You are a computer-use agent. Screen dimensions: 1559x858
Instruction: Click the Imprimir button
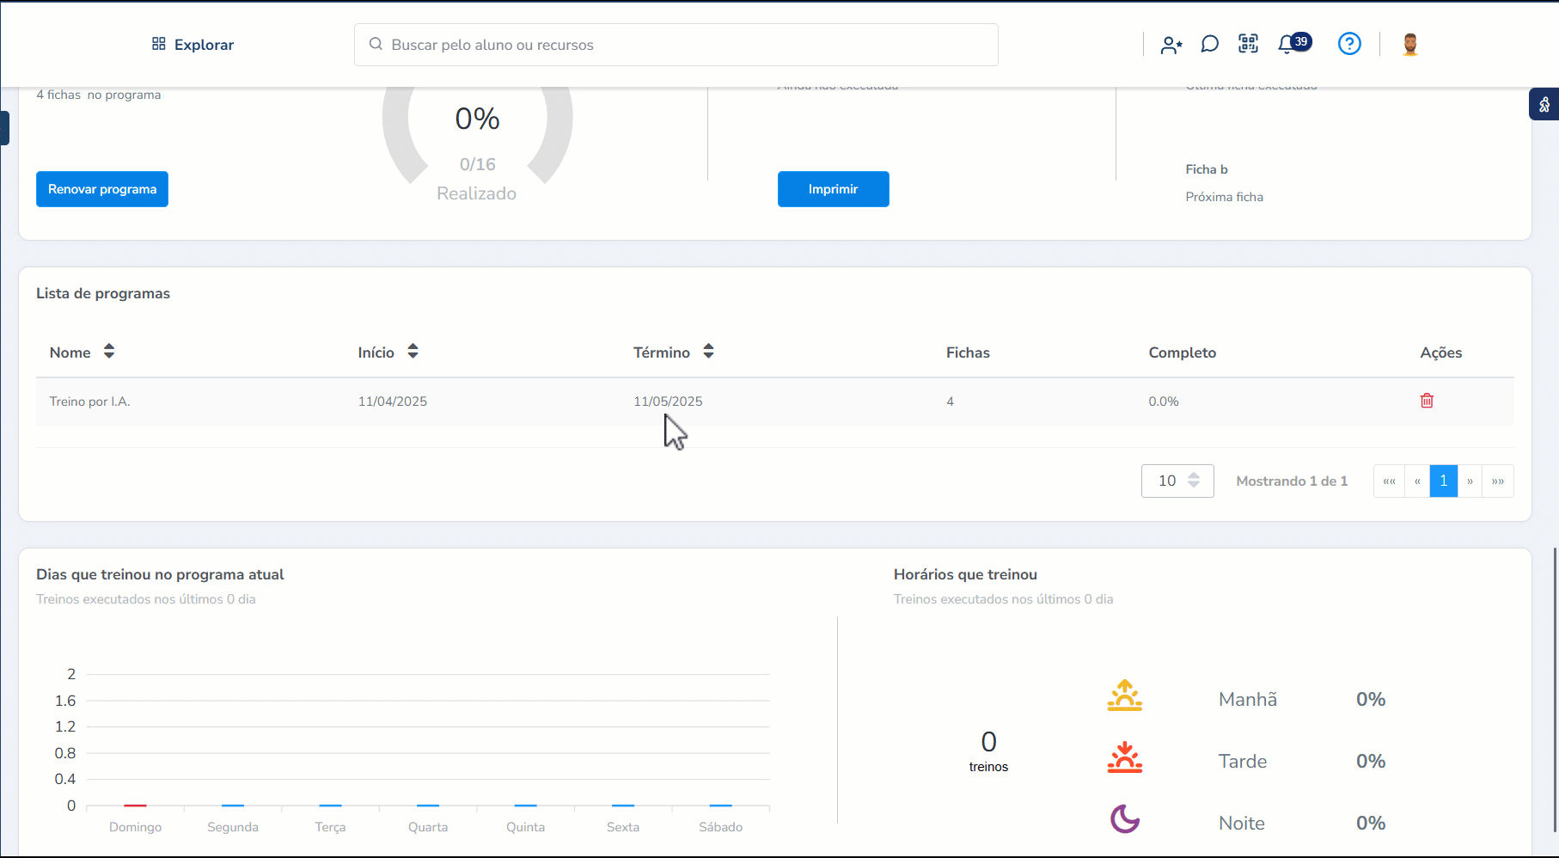coord(833,189)
